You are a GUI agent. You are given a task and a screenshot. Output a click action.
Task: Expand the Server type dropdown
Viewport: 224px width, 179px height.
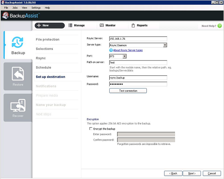pyautogui.click(x=165, y=45)
